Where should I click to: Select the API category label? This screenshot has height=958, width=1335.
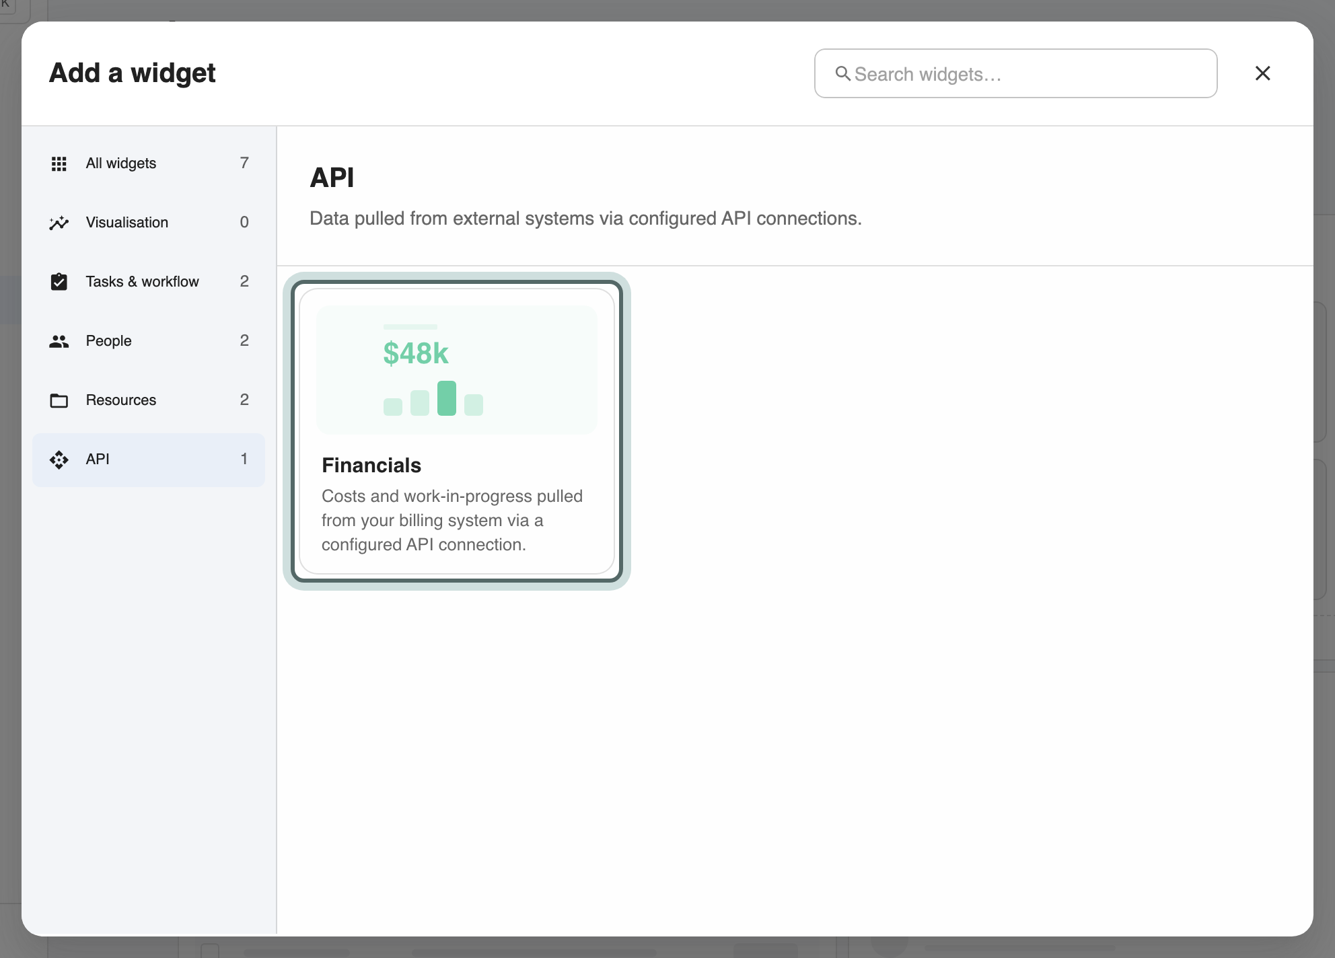point(98,459)
